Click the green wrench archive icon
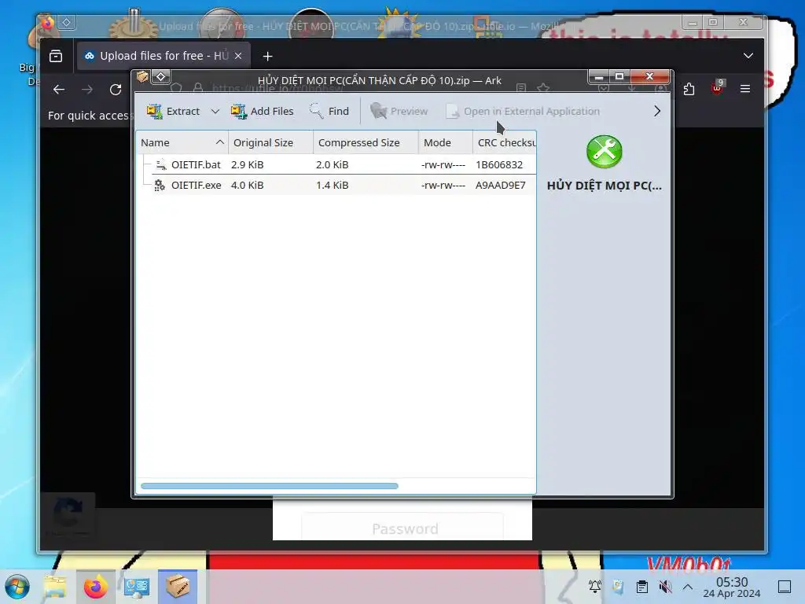The width and height of the screenshot is (805, 604). coord(605,152)
